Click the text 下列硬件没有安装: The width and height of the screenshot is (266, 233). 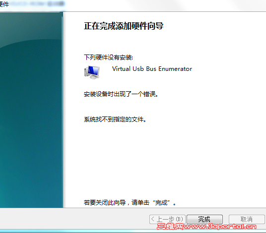point(108,58)
